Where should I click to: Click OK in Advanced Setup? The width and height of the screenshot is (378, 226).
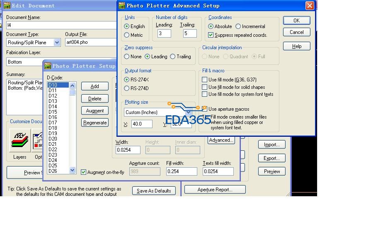coord(296,20)
